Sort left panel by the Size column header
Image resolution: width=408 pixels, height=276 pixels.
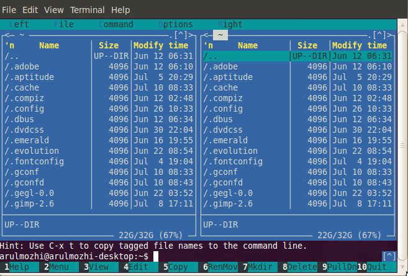108,45
